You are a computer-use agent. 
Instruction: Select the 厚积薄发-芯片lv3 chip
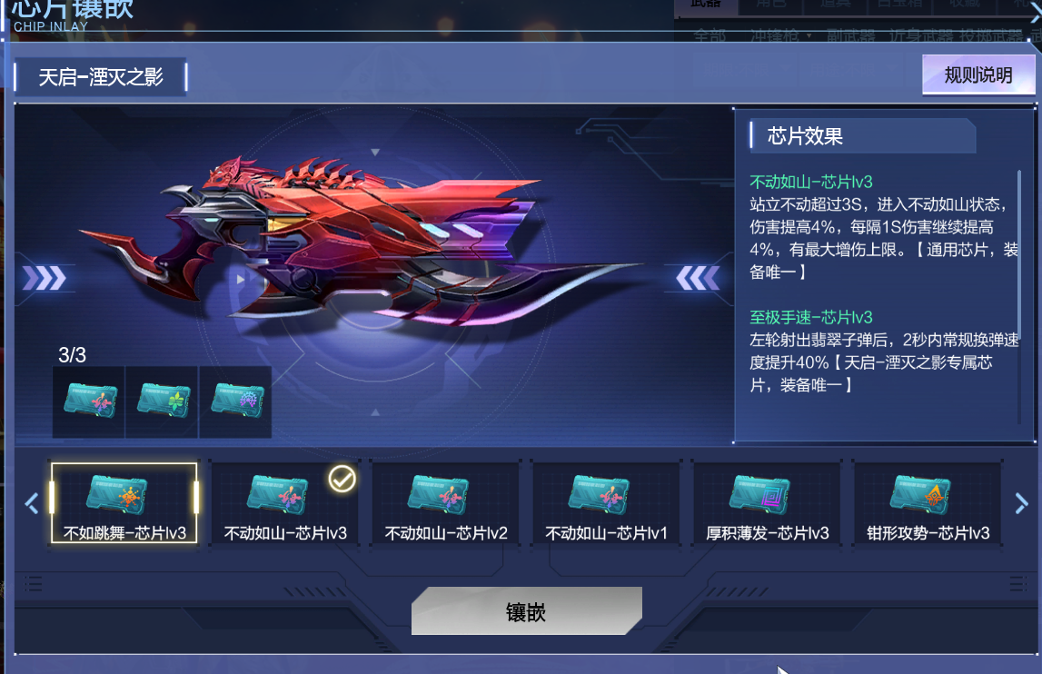point(768,503)
